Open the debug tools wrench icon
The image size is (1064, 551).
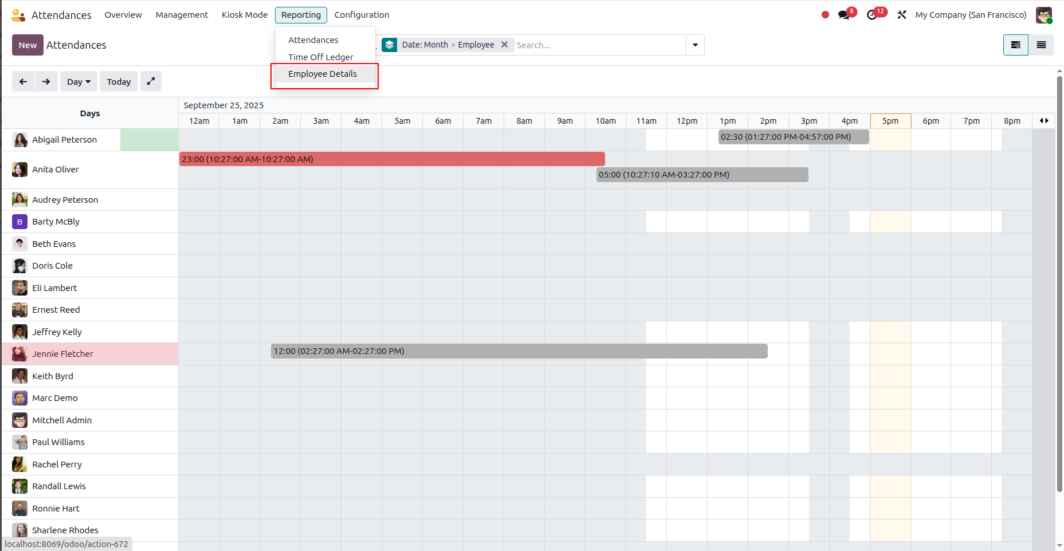[902, 15]
